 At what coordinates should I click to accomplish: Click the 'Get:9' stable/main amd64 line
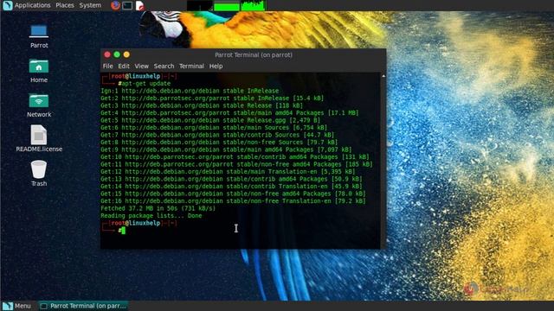point(226,149)
